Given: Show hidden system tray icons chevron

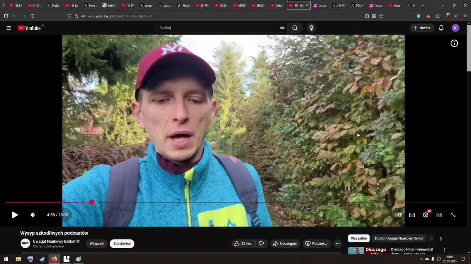Looking at the screenshot, I should pos(421,259).
